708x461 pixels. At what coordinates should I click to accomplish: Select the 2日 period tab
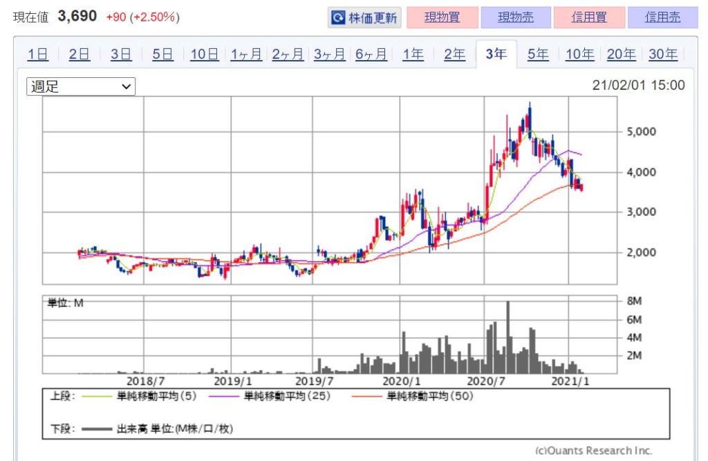tap(79, 55)
